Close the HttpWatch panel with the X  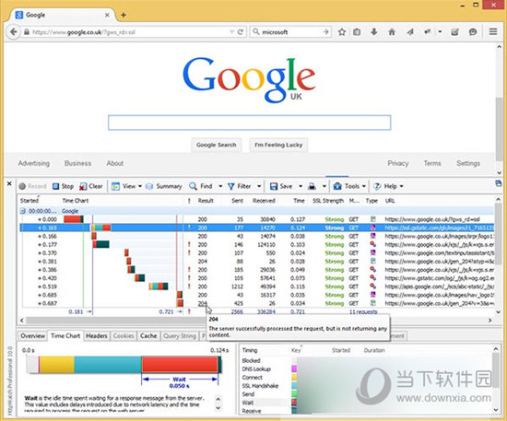tap(9, 183)
